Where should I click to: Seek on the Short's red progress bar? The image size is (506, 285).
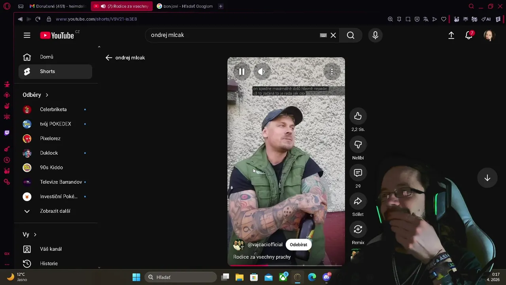286,265
